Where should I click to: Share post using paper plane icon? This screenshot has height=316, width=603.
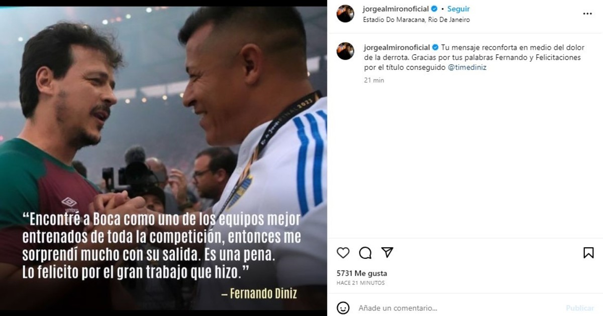click(387, 252)
